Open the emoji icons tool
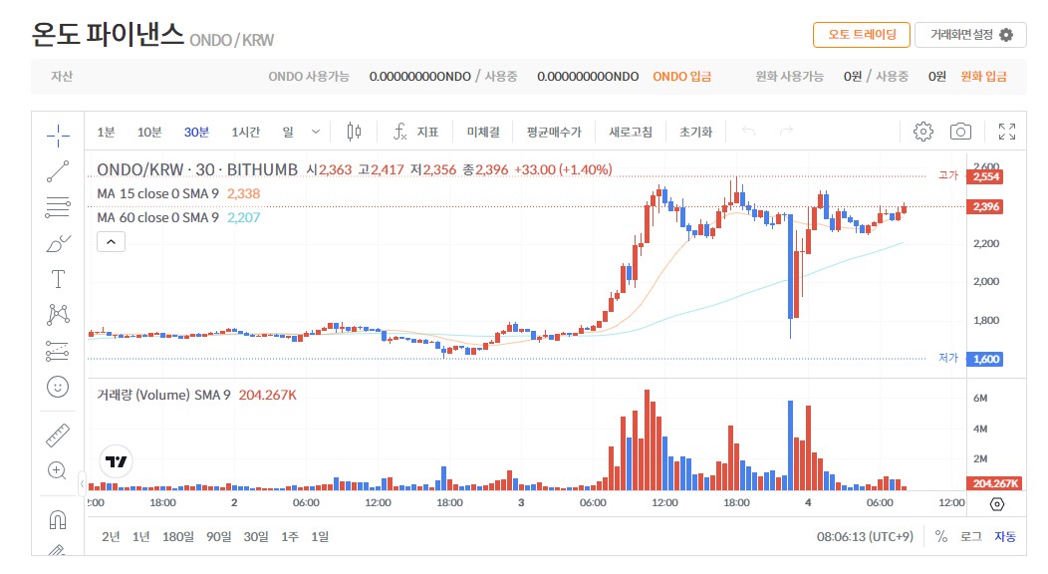This screenshot has height=574, width=1048. click(x=58, y=387)
